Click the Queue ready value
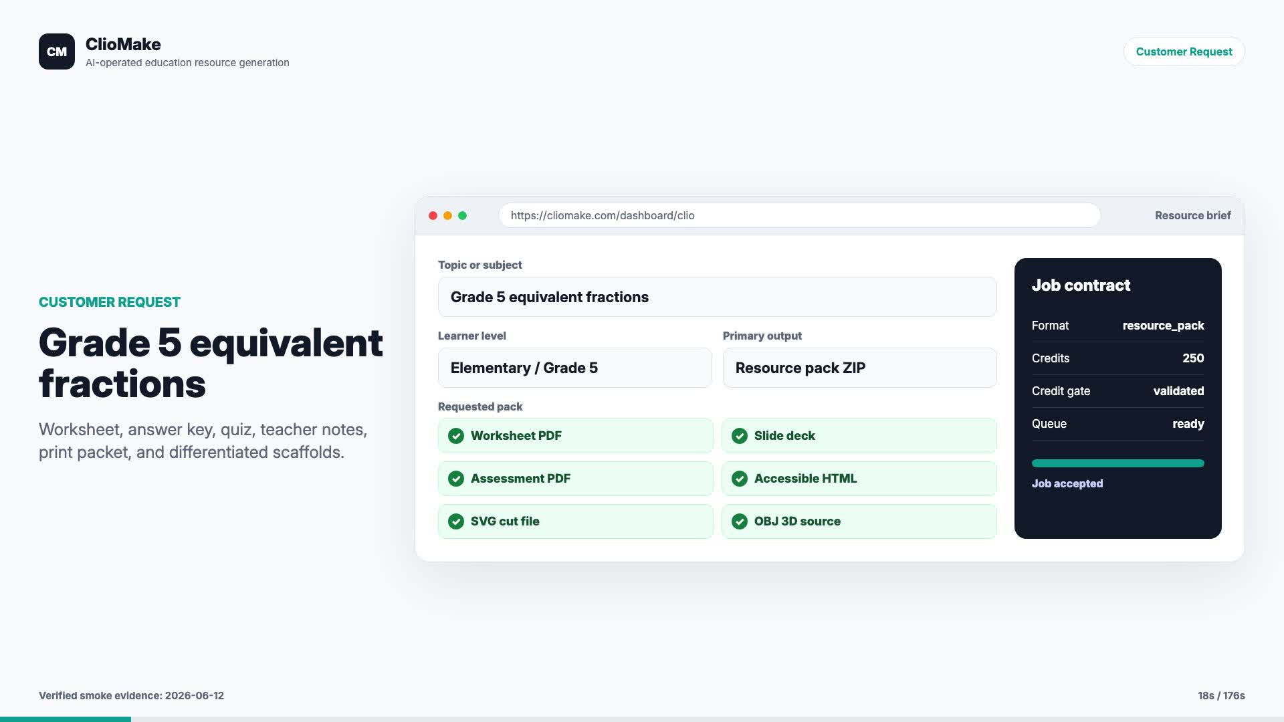Viewport: 1284px width, 722px height. click(x=1188, y=424)
